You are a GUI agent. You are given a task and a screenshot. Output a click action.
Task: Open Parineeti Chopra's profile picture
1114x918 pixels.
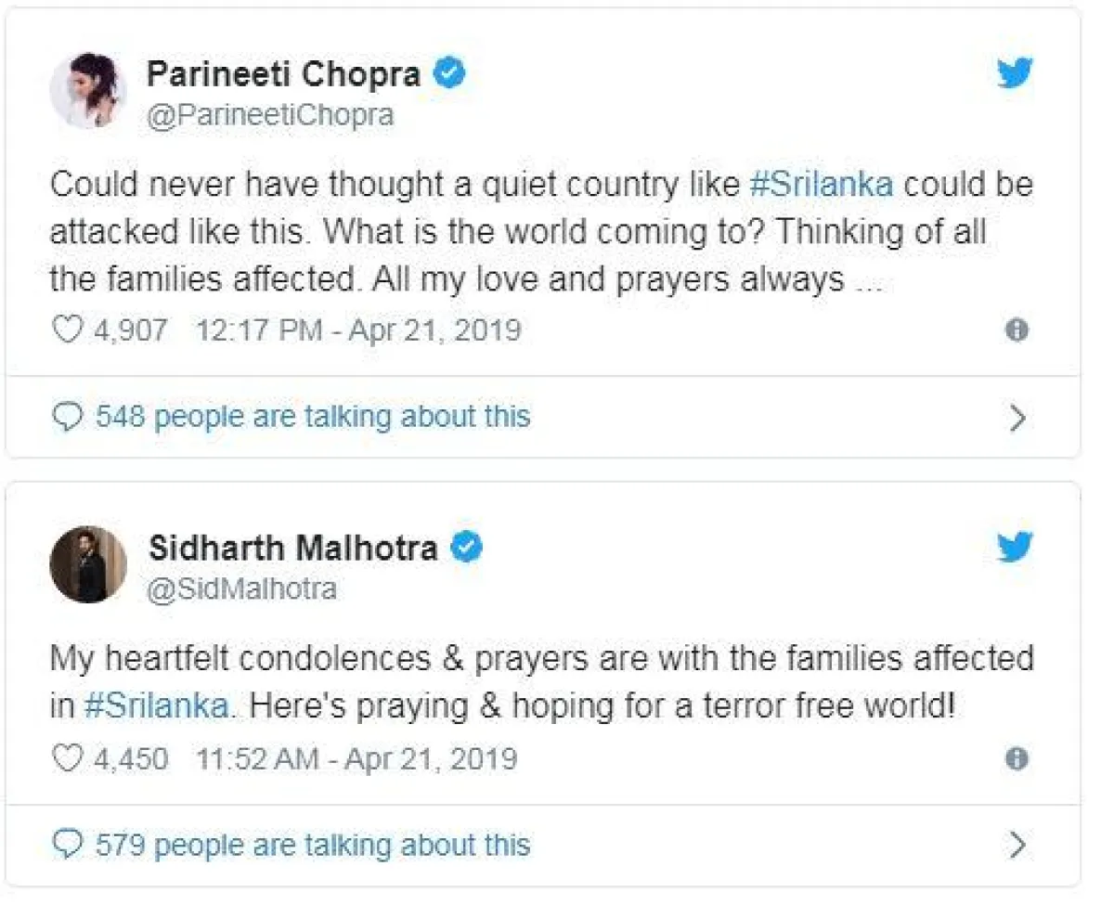click(x=87, y=90)
